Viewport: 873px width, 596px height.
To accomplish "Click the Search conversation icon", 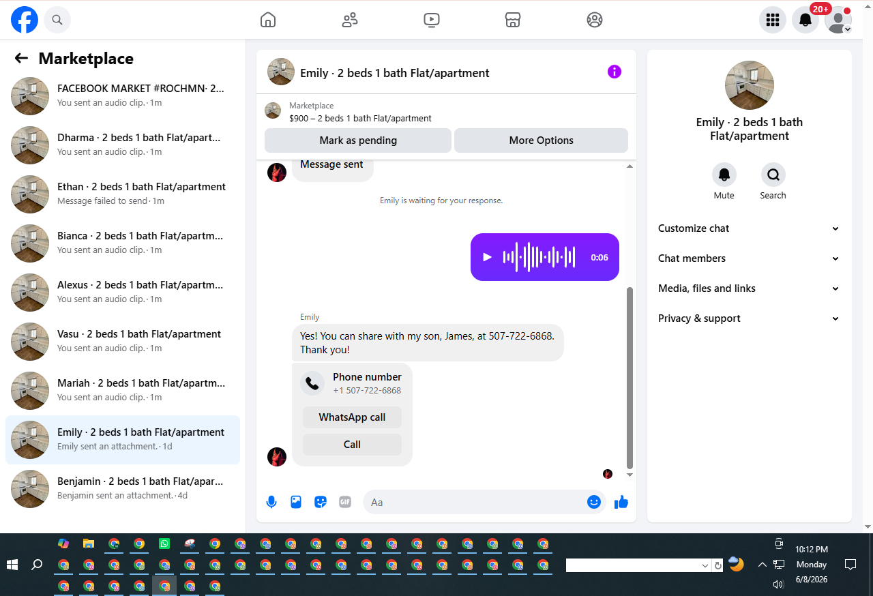I will click(x=773, y=175).
